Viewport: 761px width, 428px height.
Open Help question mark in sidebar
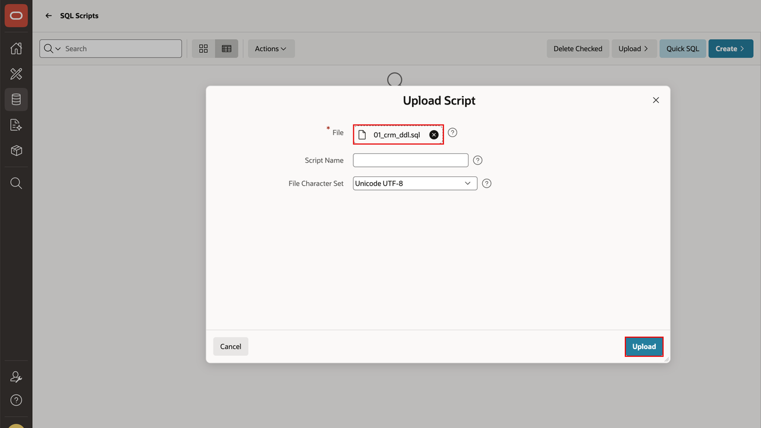click(x=16, y=400)
